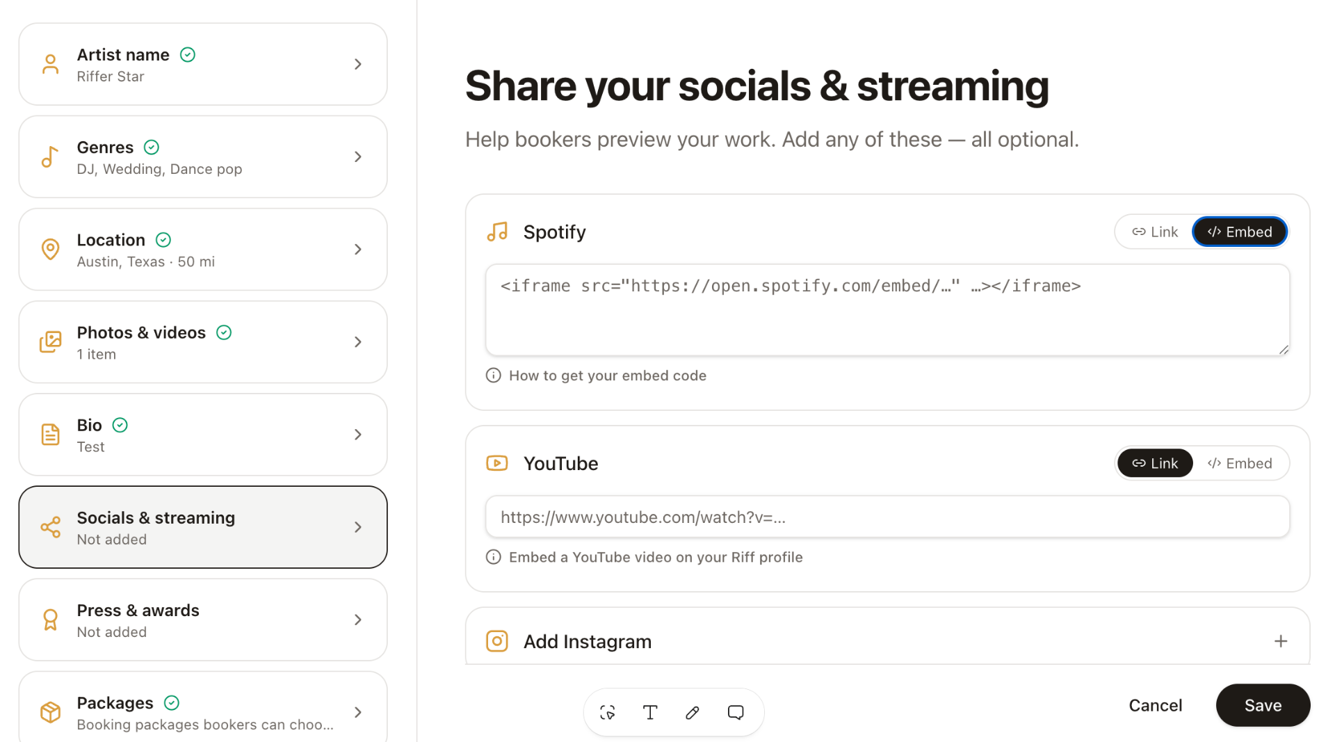Click the 'Spotify' card heading
The width and height of the screenshot is (1335, 742).
pyautogui.click(x=554, y=232)
